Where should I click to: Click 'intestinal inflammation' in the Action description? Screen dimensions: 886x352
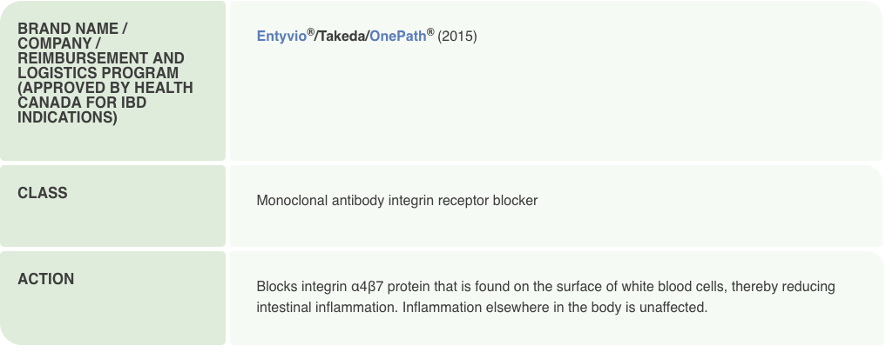click(x=326, y=308)
